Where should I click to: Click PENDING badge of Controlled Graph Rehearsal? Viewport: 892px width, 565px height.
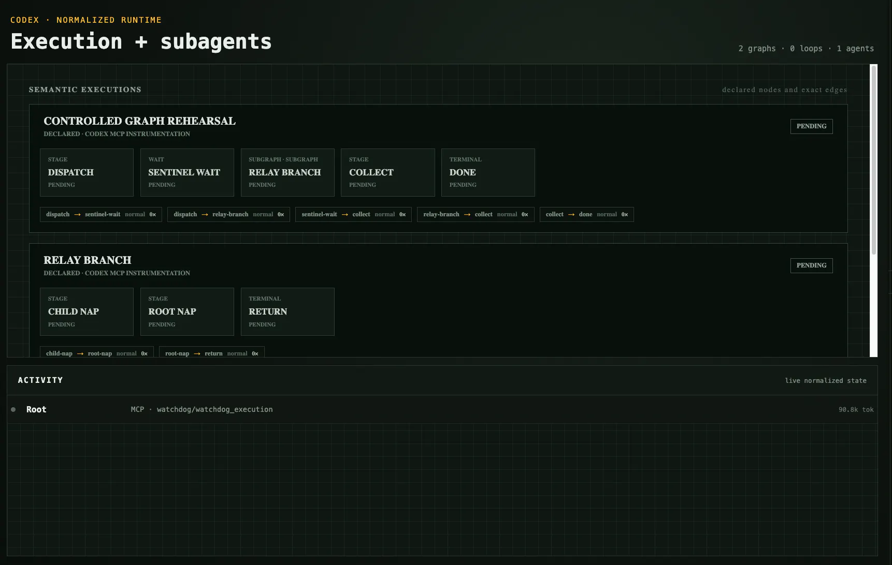[x=812, y=126]
